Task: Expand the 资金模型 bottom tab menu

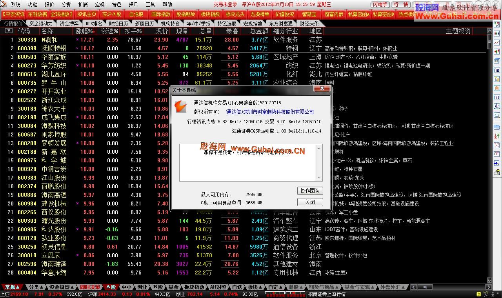Action: (x=73, y=287)
